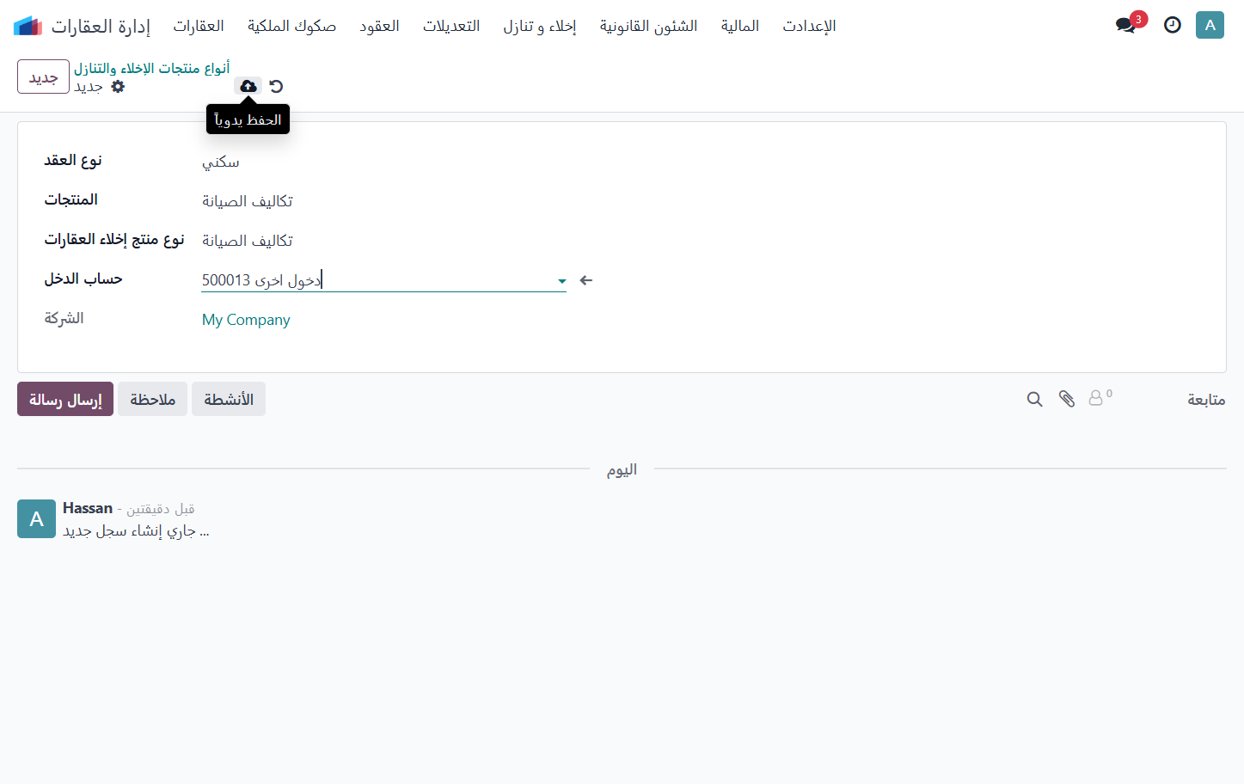This screenshot has width=1244, height=784.
Task: Click the جديد new record button
Action: point(43,77)
